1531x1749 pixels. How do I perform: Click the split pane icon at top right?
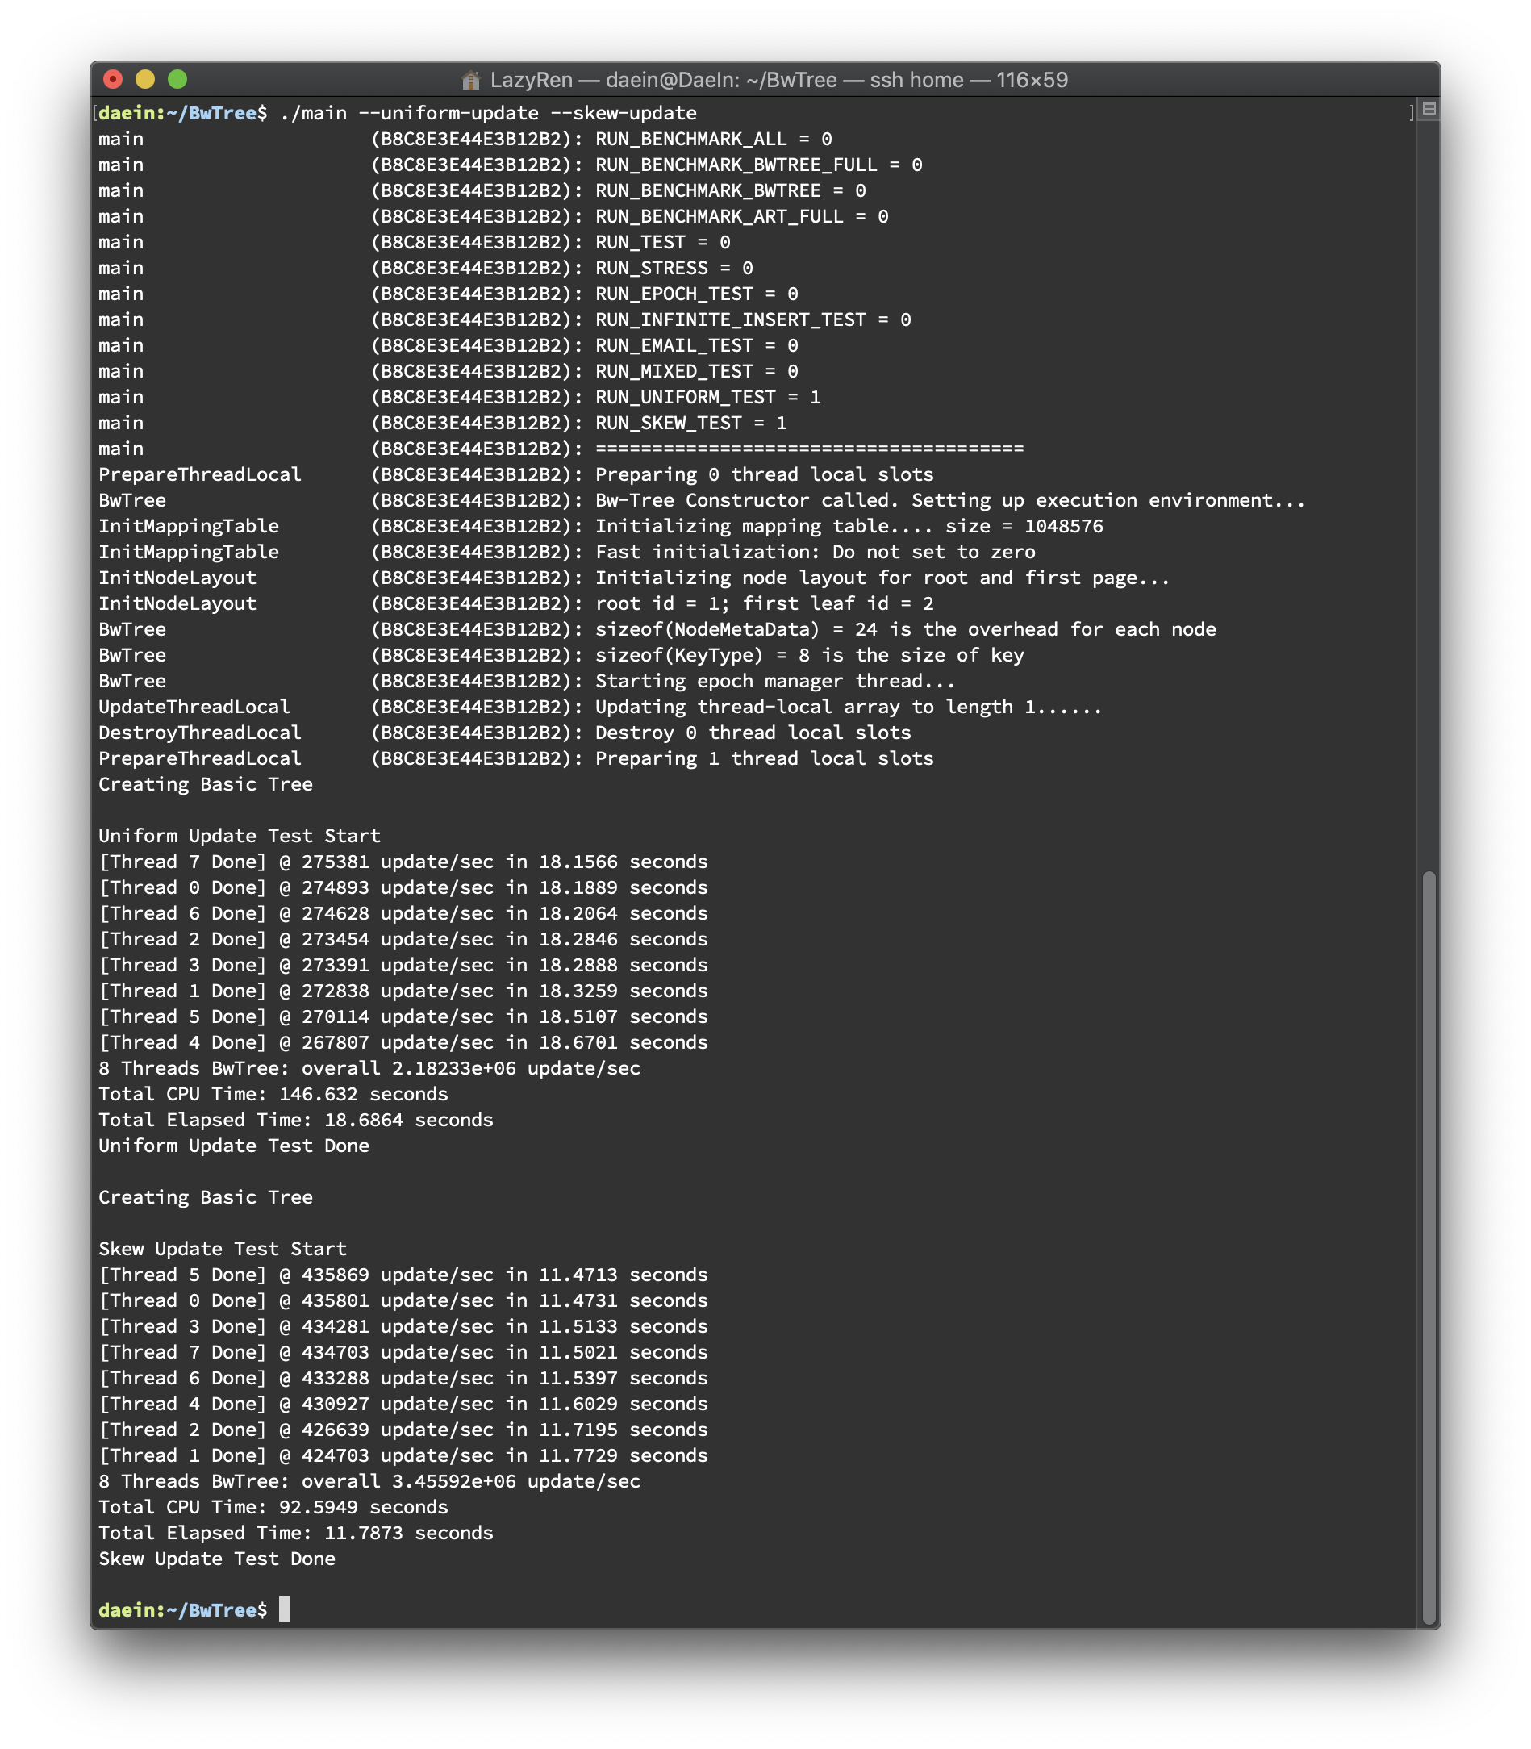pos(1429,110)
